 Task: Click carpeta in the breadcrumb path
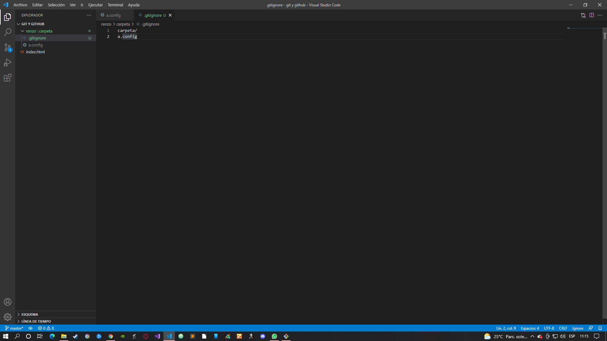point(123,24)
